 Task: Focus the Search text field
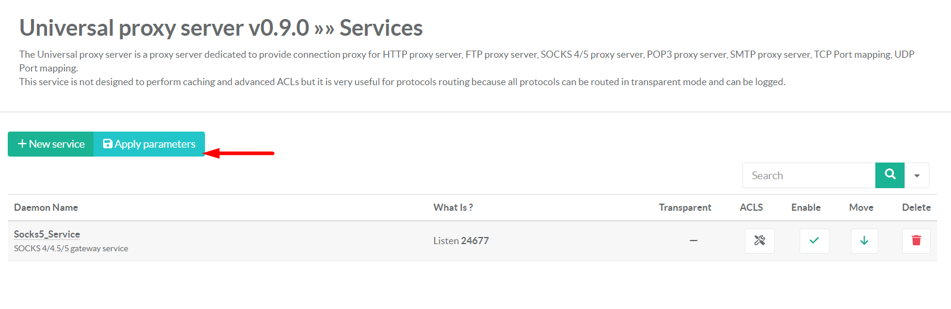[x=809, y=176]
